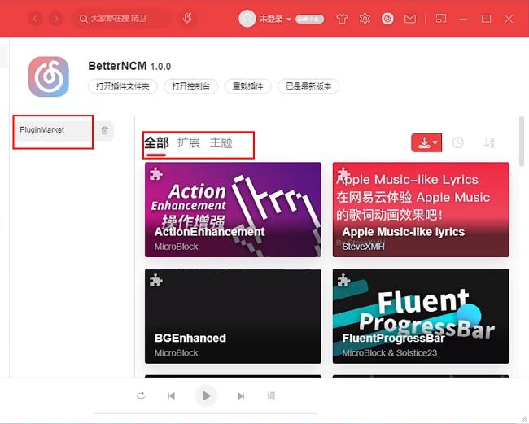Toggle the loop playback mode
Viewport: 529px width, 424px height.
[x=141, y=396]
